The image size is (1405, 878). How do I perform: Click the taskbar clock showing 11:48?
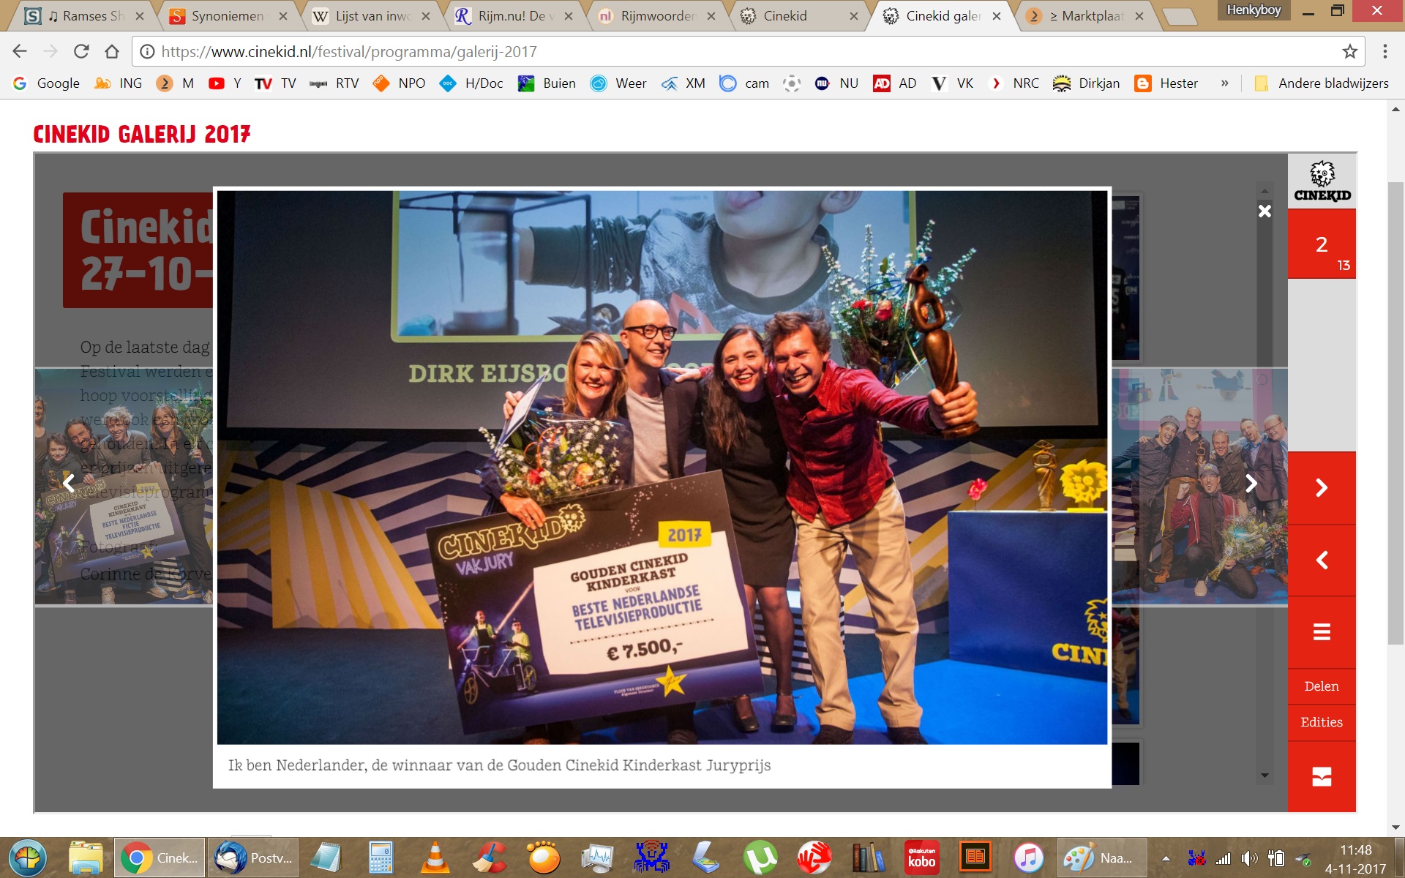pyautogui.click(x=1355, y=859)
